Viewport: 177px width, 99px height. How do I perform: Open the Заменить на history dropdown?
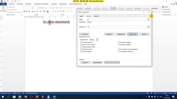pyautogui.click(x=149, y=27)
